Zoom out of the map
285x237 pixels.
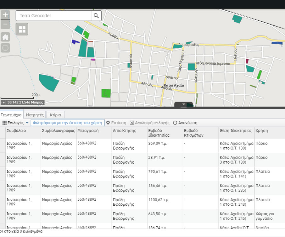(x=5, y=24)
